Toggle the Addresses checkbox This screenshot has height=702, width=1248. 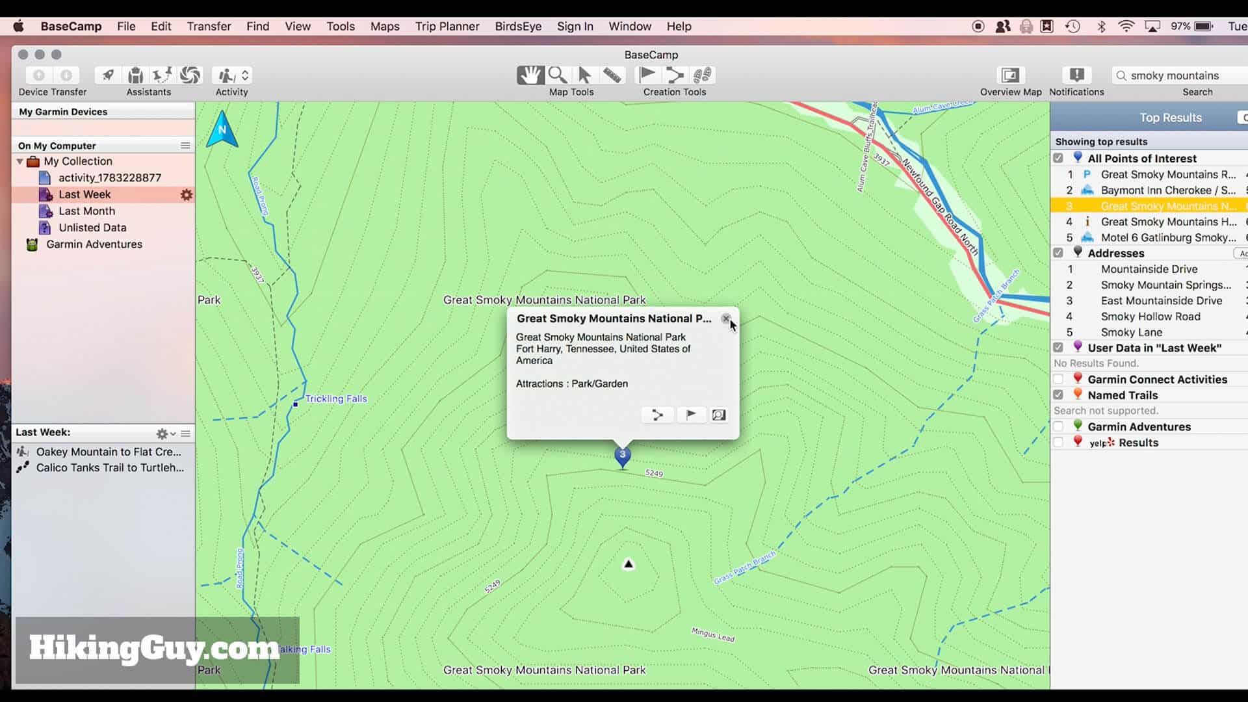pos(1058,253)
